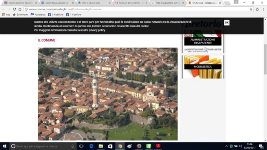
Task: Open Chrome's three-dot menu
Action: (263, 9)
